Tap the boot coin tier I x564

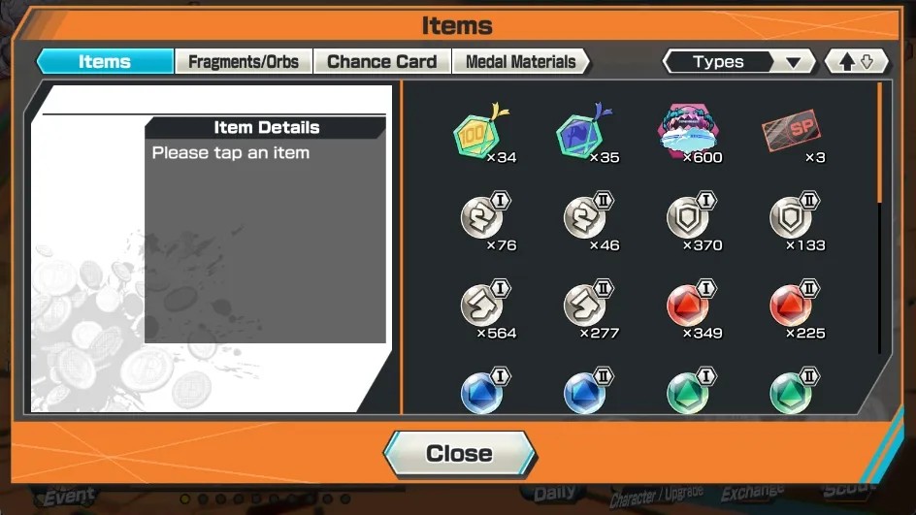[485, 308]
